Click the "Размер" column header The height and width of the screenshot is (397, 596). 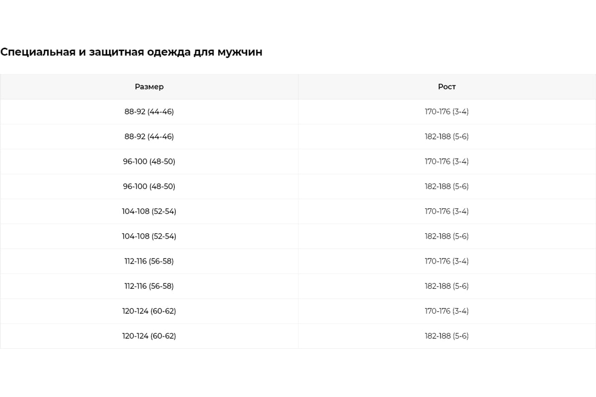pyautogui.click(x=149, y=87)
